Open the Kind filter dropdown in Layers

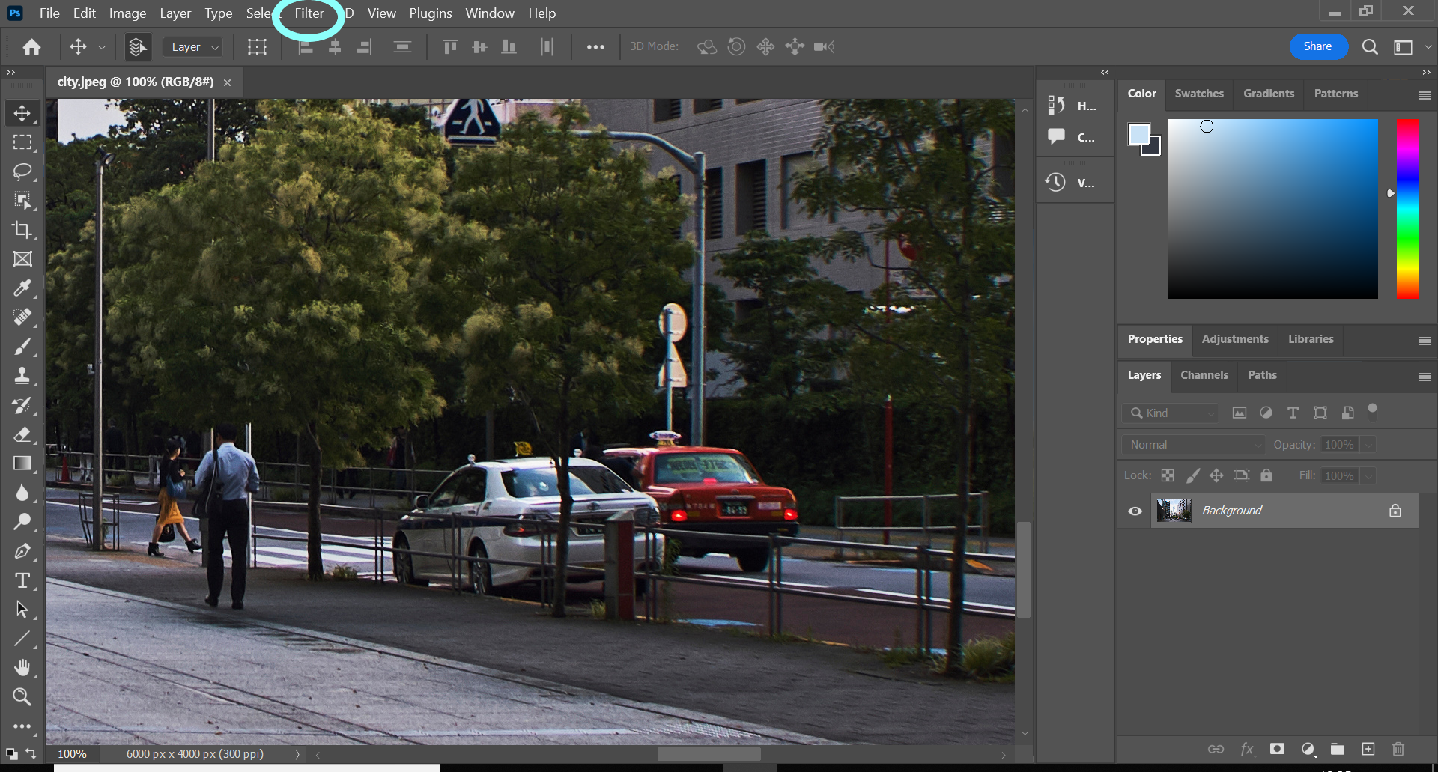pyautogui.click(x=1171, y=413)
